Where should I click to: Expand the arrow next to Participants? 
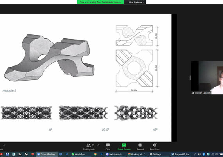(x=98, y=145)
